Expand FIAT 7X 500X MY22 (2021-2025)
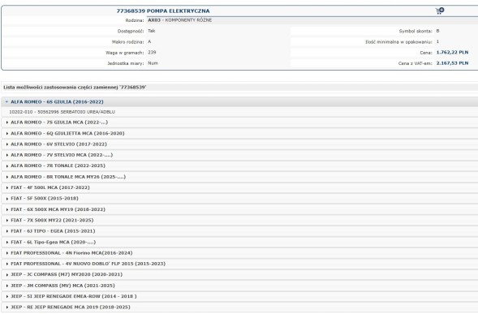 click(239, 220)
